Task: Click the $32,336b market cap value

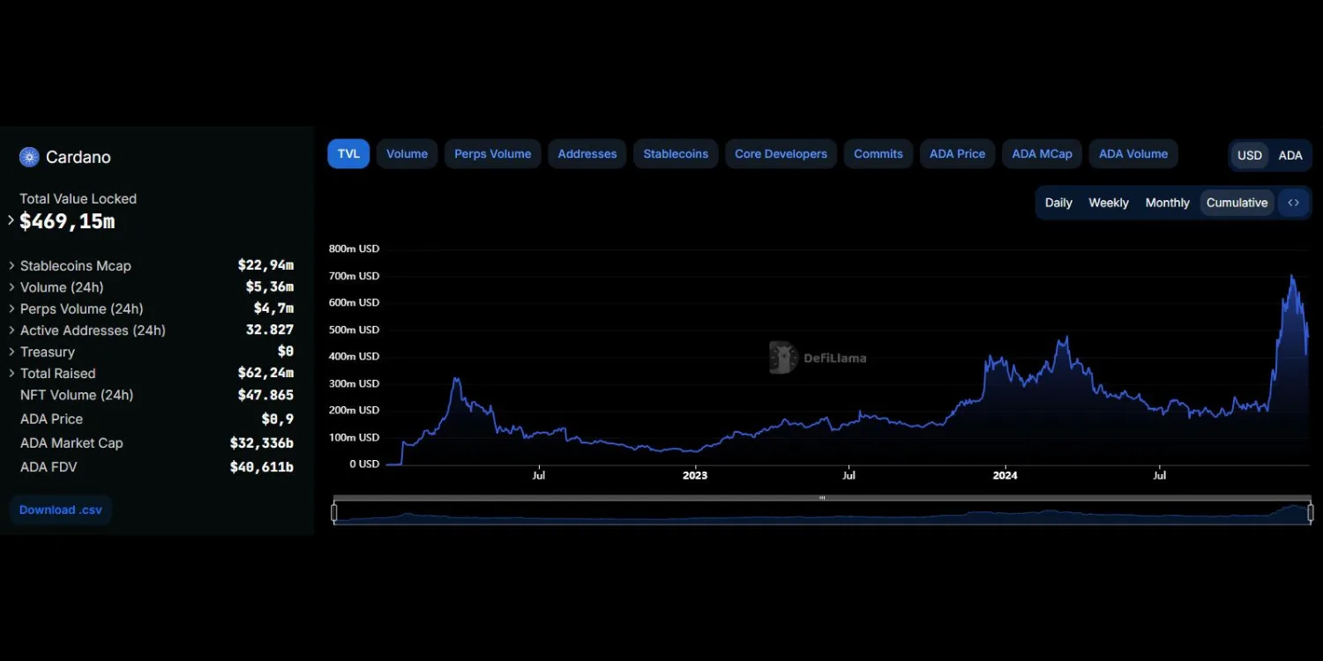Action: 262,443
